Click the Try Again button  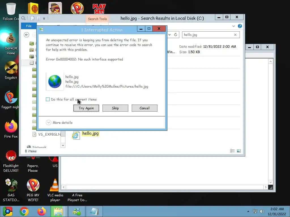(x=86, y=108)
